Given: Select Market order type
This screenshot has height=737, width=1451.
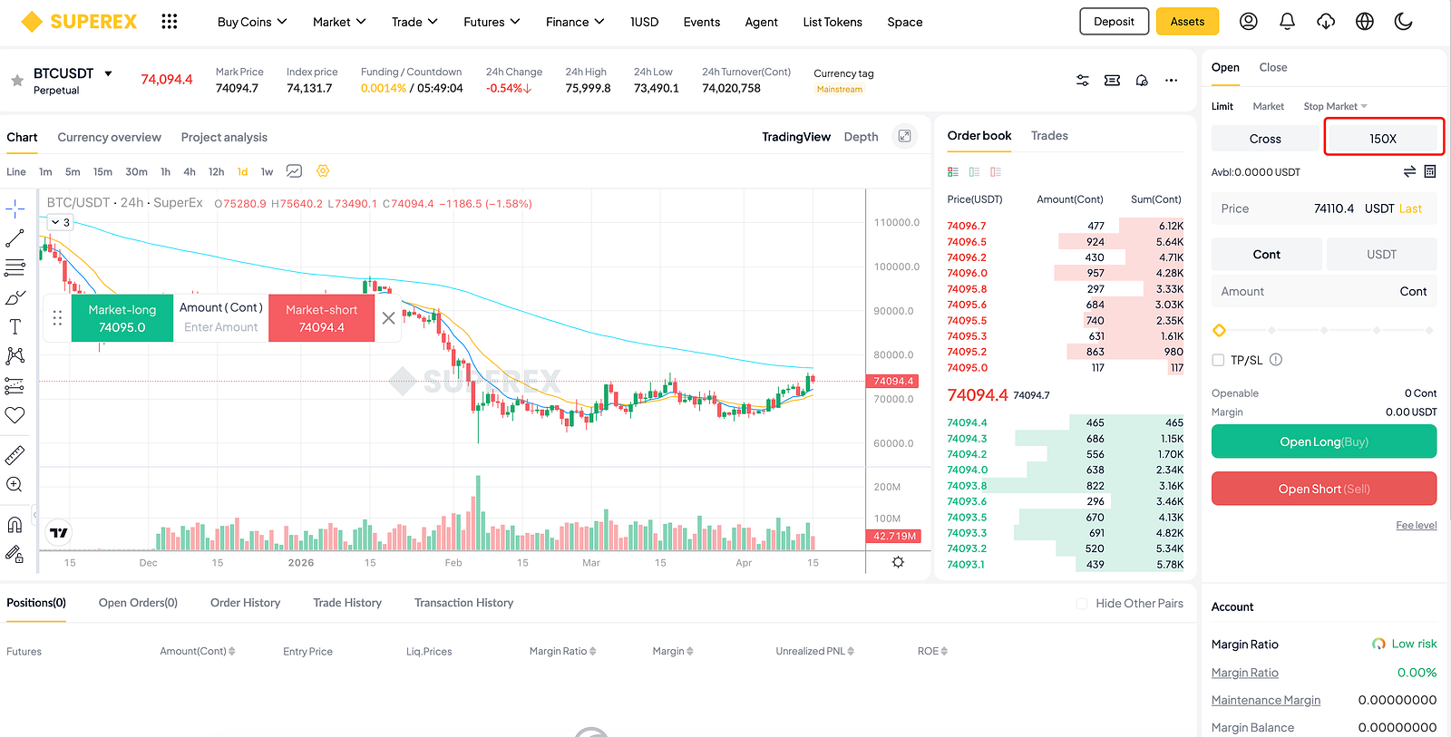Looking at the screenshot, I should pos(1269,106).
